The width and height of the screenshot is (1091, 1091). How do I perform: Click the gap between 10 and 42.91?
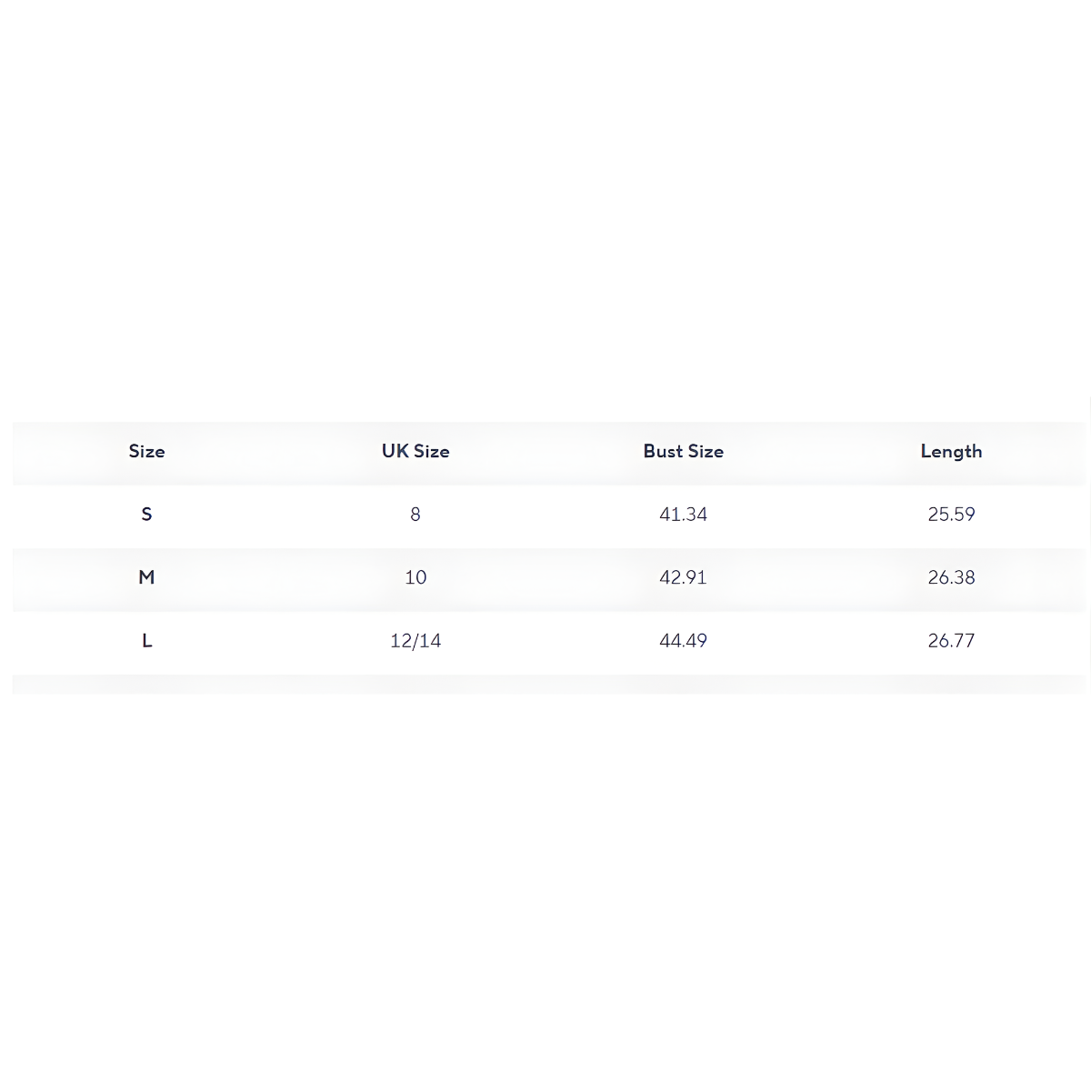click(549, 577)
